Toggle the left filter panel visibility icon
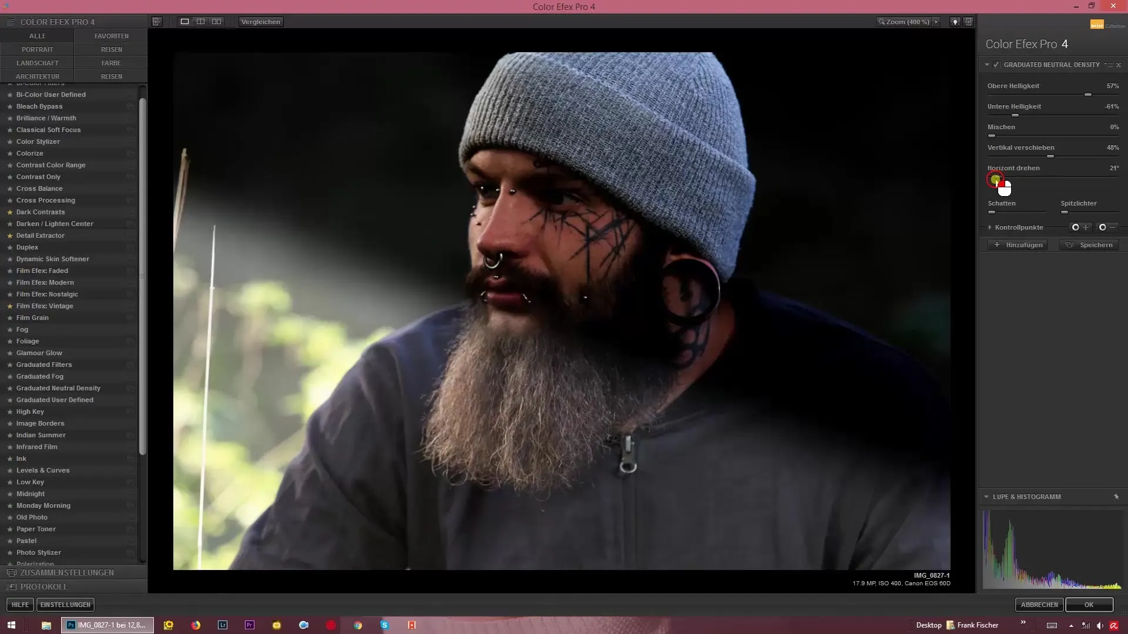 [x=157, y=22]
